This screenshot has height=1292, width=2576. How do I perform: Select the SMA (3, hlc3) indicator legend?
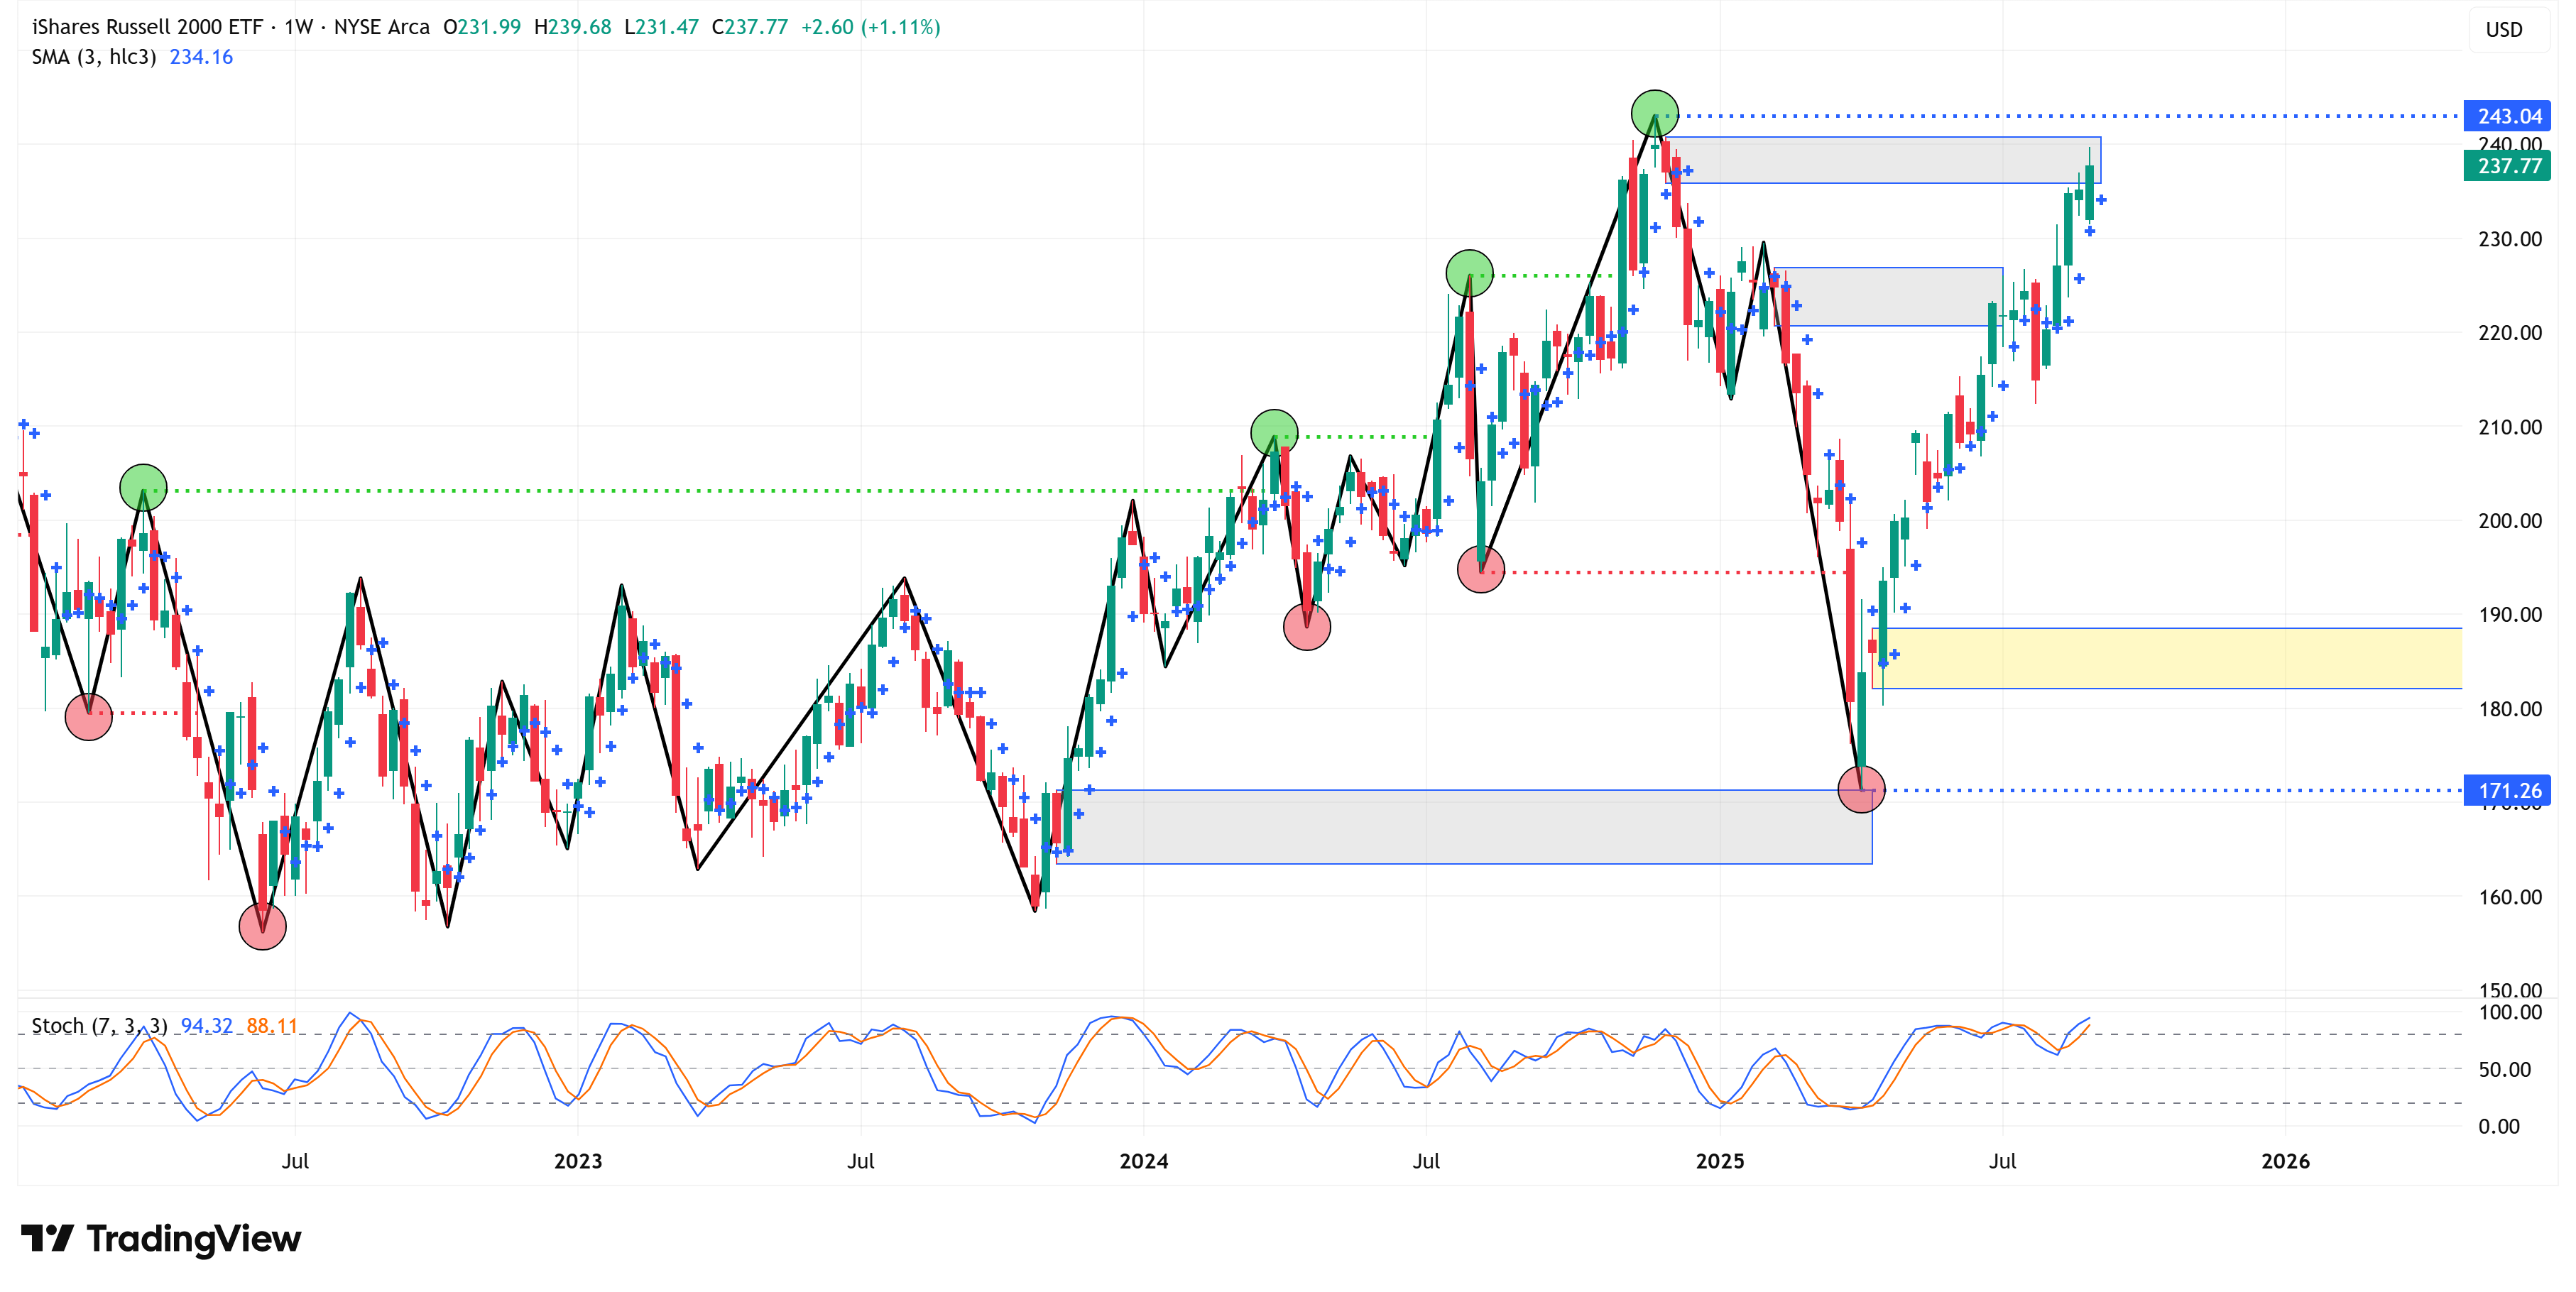(x=94, y=57)
